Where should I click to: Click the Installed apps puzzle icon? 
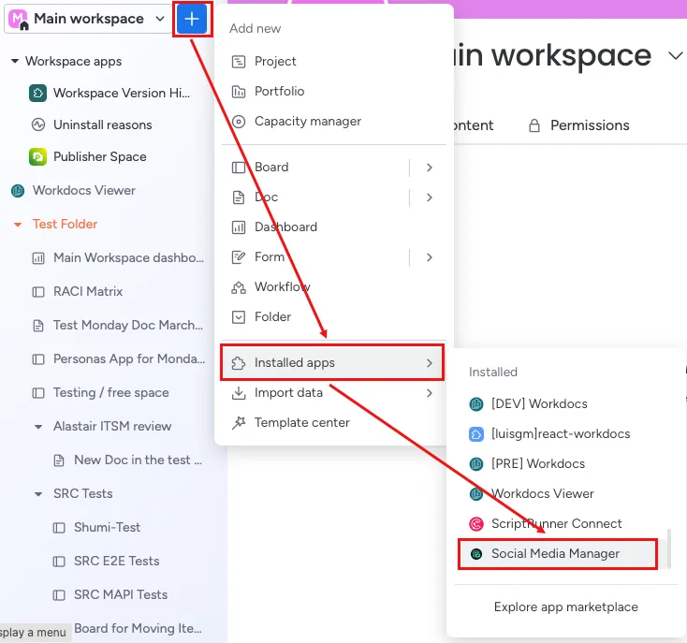click(x=239, y=363)
